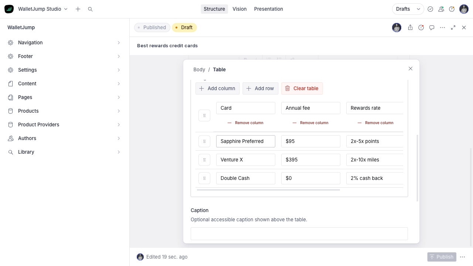Click the share document icon
This screenshot has width=473, height=266.
pos(410,27)
